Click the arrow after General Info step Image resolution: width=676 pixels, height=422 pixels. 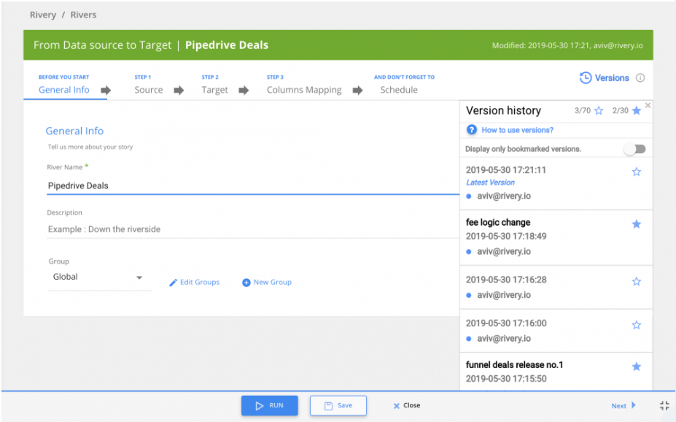coord(106,91)
